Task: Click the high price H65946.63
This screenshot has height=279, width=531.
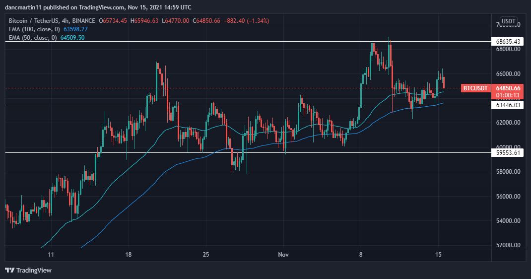Action: pyautogui.click(x=144, y=21)
